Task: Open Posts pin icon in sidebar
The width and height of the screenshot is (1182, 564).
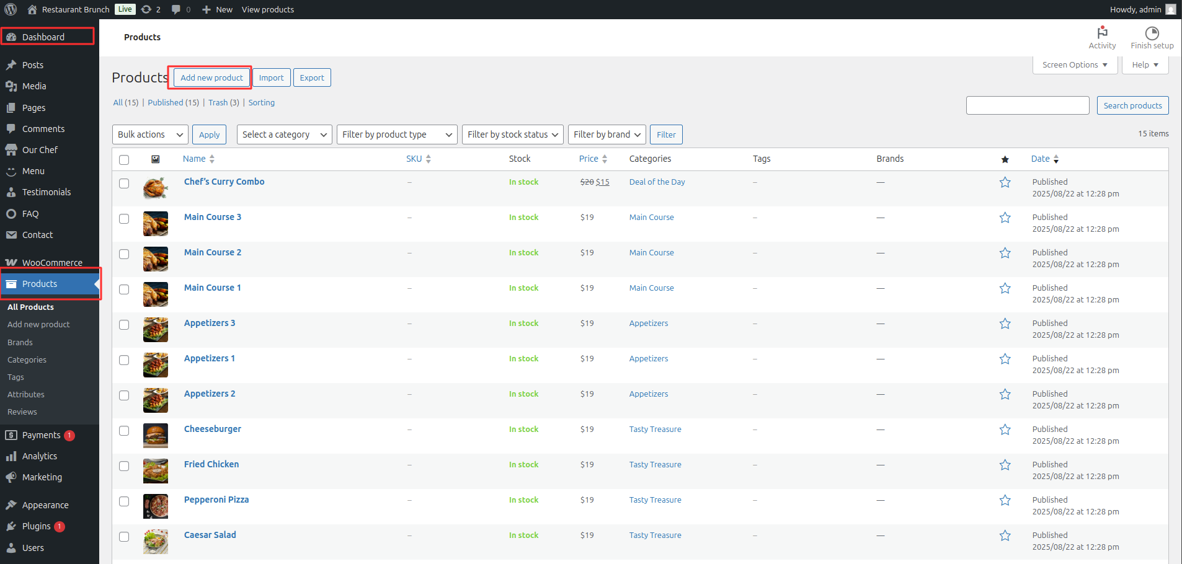Action: click(x=11, y=65)
